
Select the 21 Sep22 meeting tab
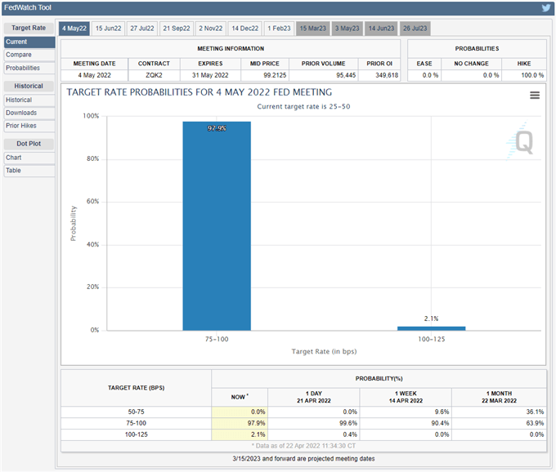(177, 29)
